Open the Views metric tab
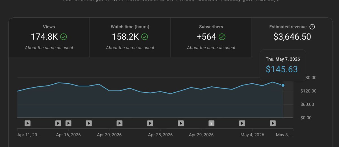The image size is (339, 147). [x=49, y=38]
